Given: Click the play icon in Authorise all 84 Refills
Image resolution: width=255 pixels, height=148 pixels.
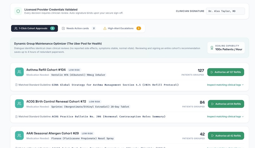Looking at the screenshot, I should tap(212, 104).
